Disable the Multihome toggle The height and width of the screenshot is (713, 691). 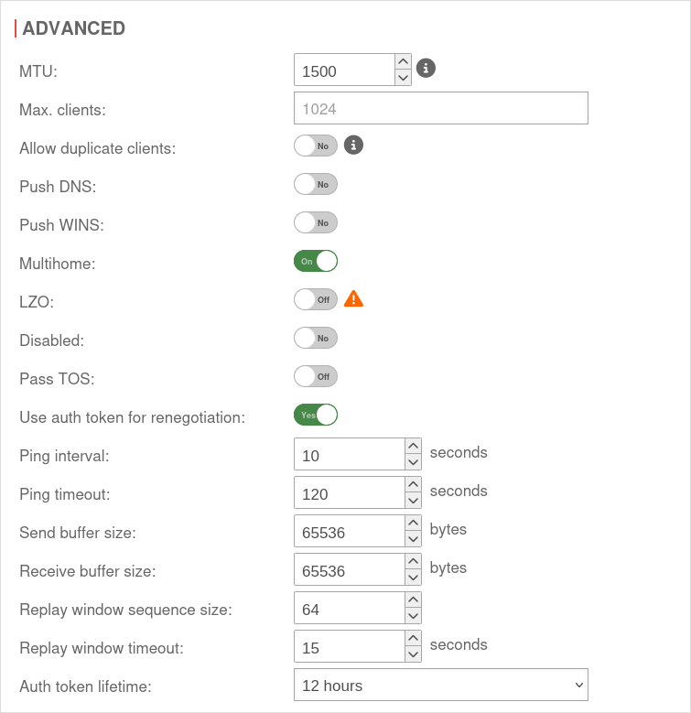click(x=316, y=261)
